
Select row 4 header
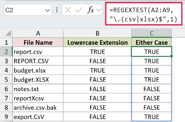(6, 70)
